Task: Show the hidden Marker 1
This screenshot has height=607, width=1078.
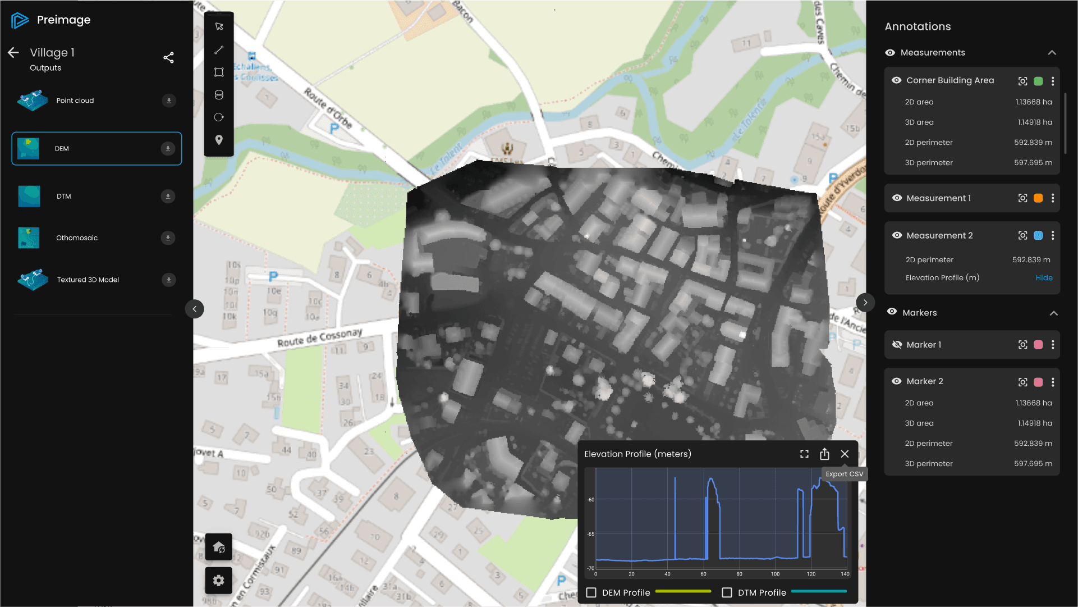Action: [x=897, y=345]
